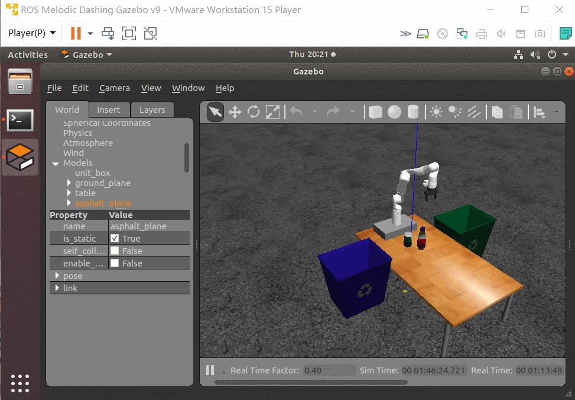Copy the selected model
575x400 pixels.
point(497,112)
